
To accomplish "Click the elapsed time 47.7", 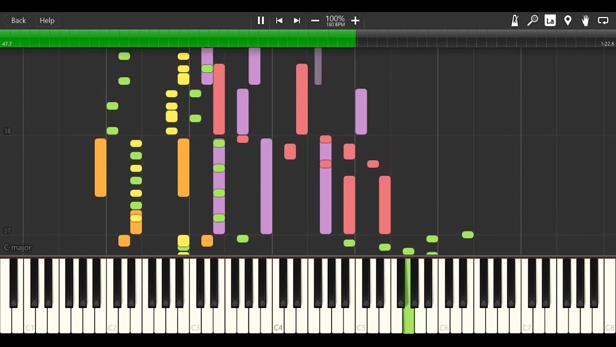I will pyautogui.click(x=7, y=44).
